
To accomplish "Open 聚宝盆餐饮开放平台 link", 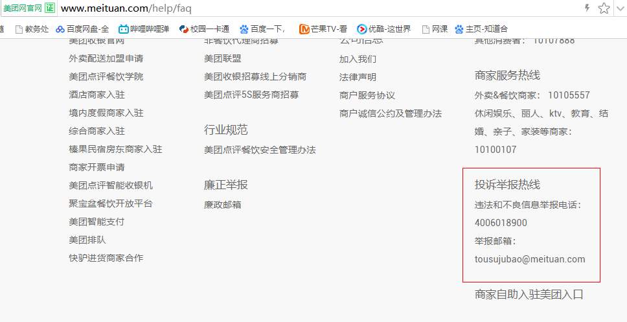I will (x=111, y=203).
